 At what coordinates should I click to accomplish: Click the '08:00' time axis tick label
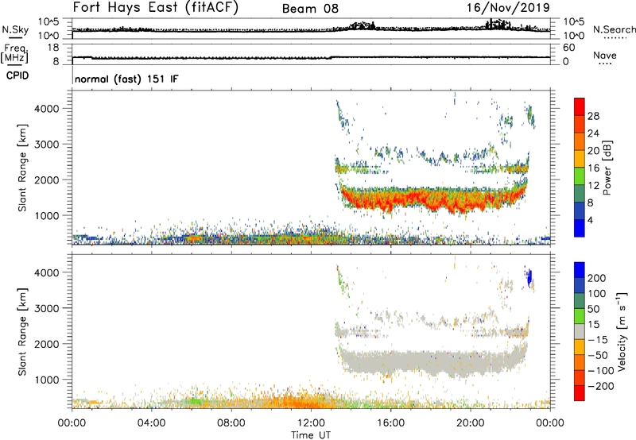(x=231, y=423)
